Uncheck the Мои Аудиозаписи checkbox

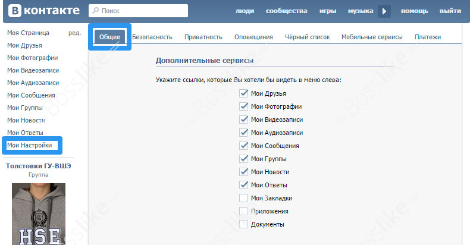pyautogui.click(x=243, y=133)
